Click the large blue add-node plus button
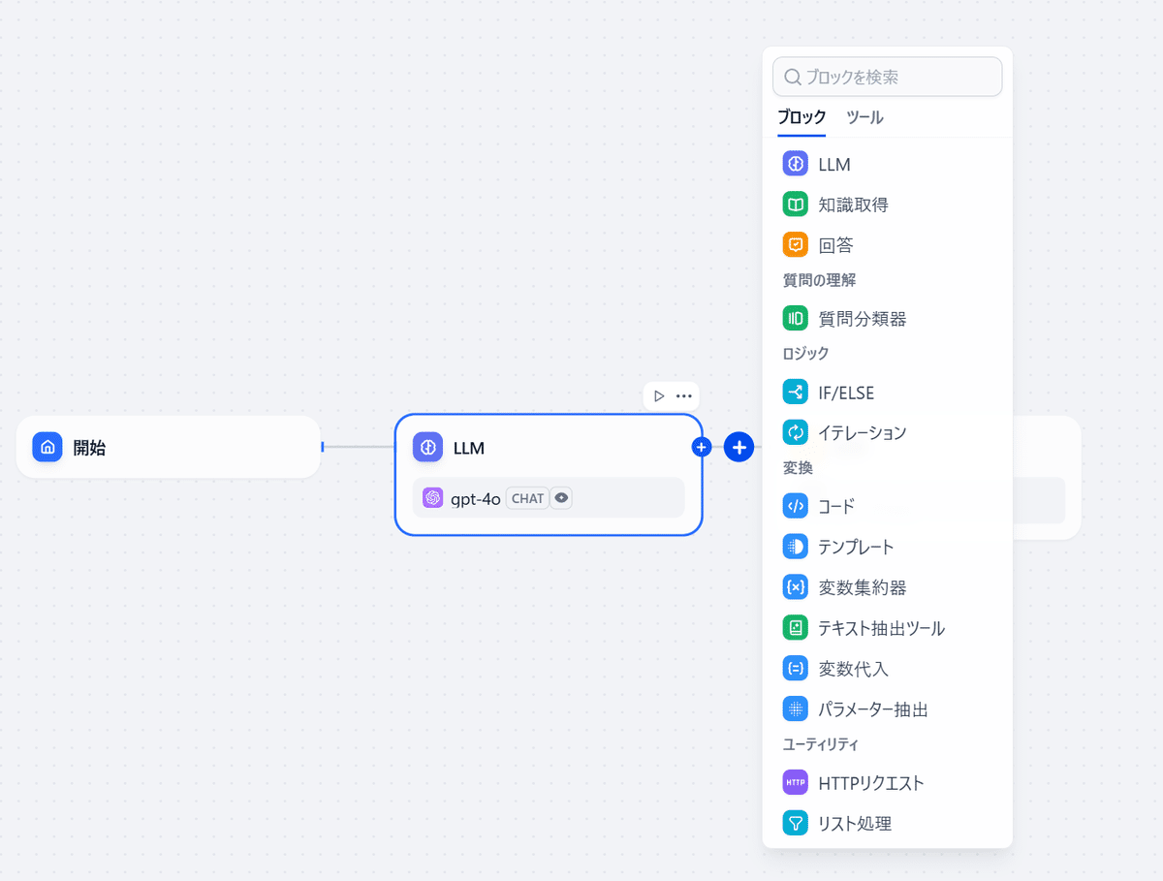The image size is (1163, 881). click(x=739, y=447)
